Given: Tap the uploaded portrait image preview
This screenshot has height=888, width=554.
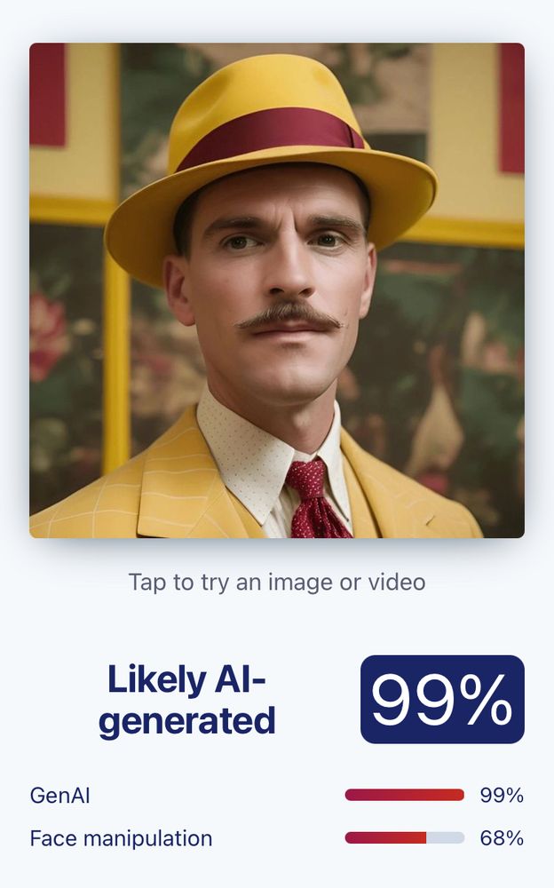Looking at the screenshot, I should click(x=277, y=290).
